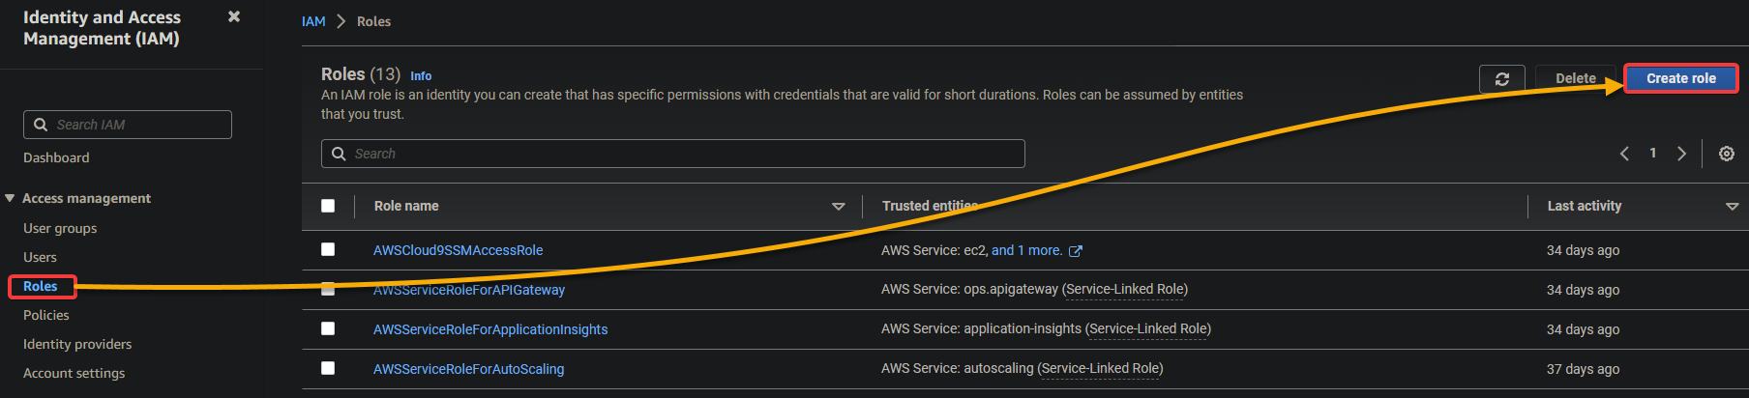Click the Create role button

1680,78
